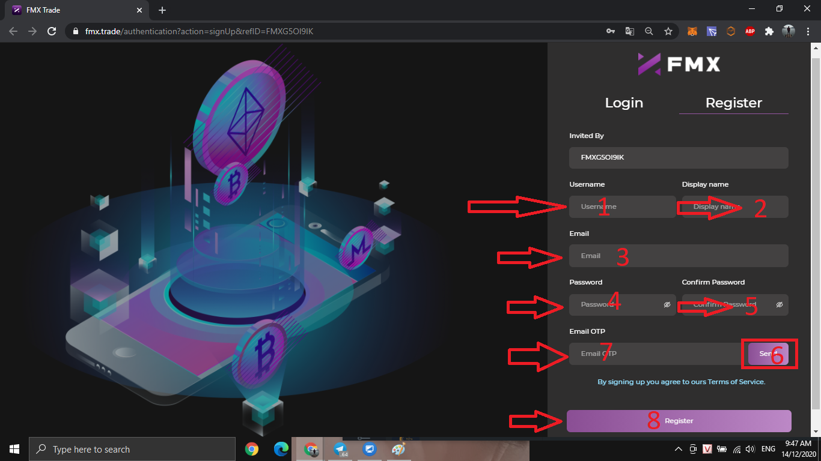Viewport: 821px width, 461px height.
Task: Focus the Username input field
Action: tap(623, 206)
